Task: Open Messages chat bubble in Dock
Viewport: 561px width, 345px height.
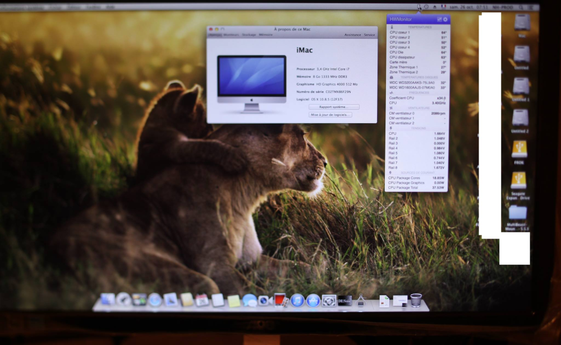Action: (250, 300)
